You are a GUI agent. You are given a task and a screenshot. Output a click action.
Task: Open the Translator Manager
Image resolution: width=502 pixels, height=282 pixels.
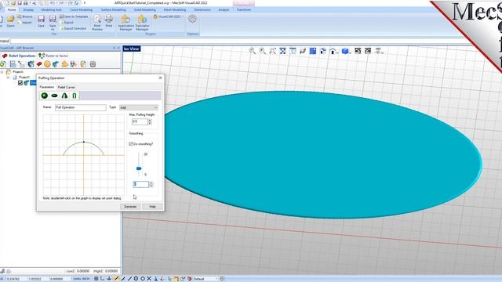point(142,23)
